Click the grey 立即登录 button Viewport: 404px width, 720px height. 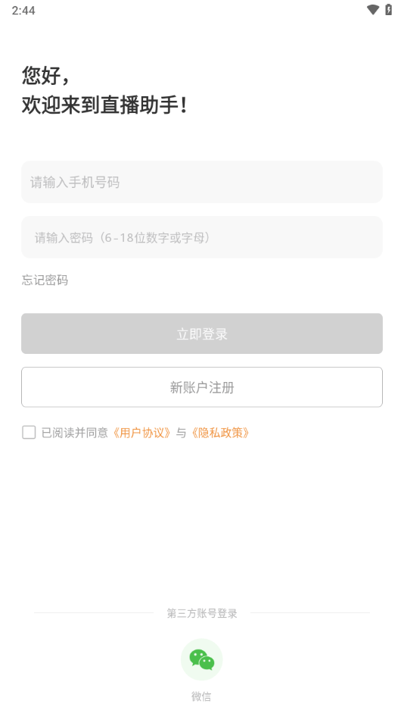[202, 333]
